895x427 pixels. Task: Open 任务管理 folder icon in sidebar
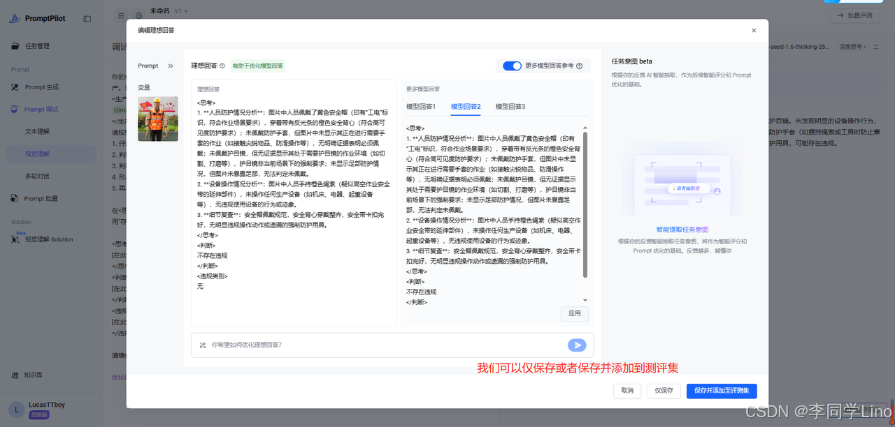click(x=15, y=46)
